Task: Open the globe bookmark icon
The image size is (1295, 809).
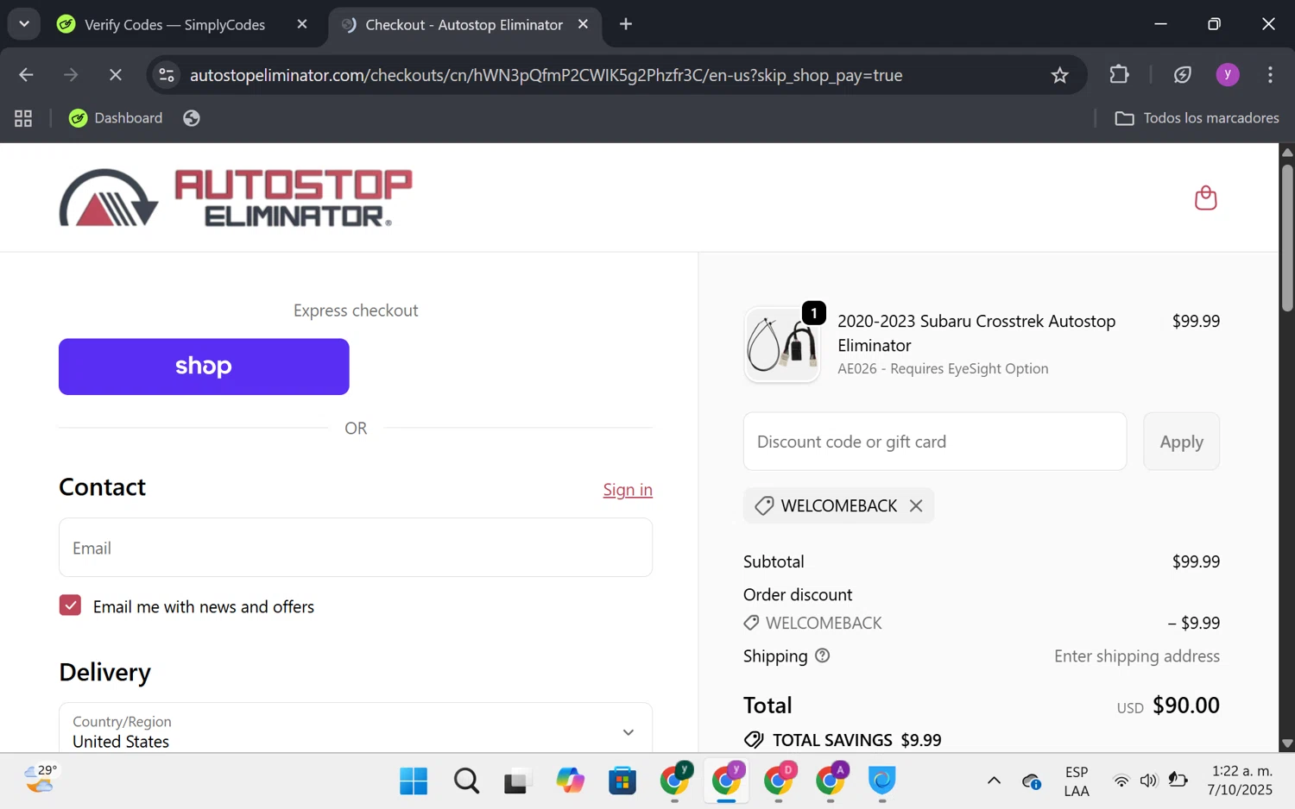Action: click(192, 118)
